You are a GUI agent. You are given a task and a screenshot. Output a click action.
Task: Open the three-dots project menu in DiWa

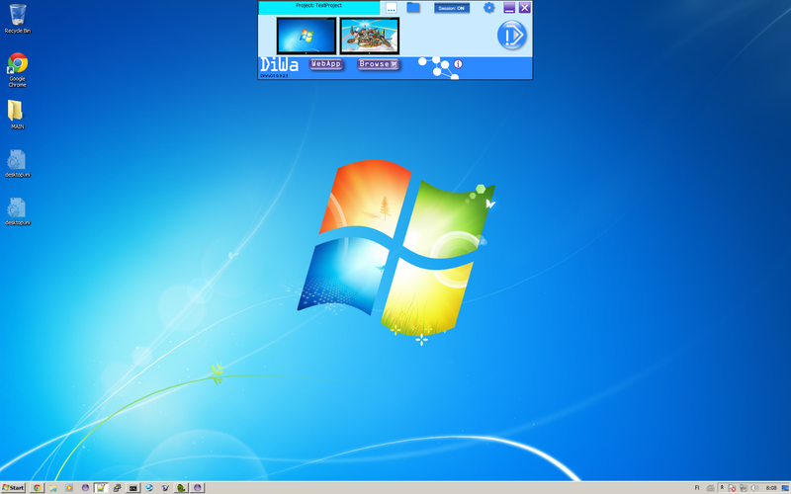(391, 8)
